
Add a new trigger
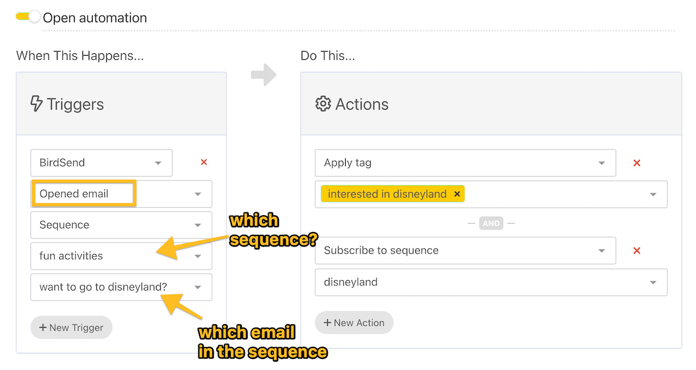(71, 327)
